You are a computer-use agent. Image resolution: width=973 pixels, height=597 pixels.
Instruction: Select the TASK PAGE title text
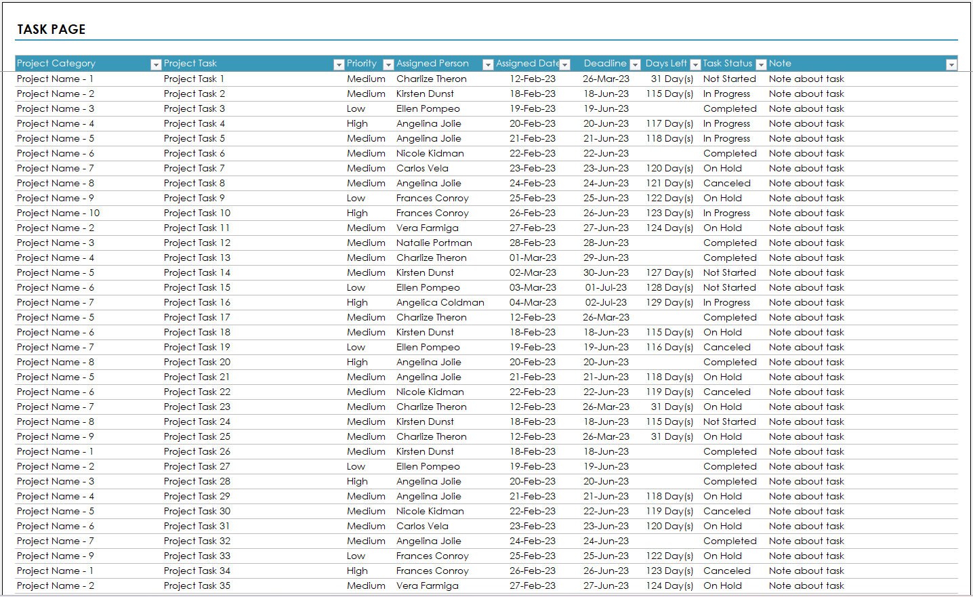point(51,29)
